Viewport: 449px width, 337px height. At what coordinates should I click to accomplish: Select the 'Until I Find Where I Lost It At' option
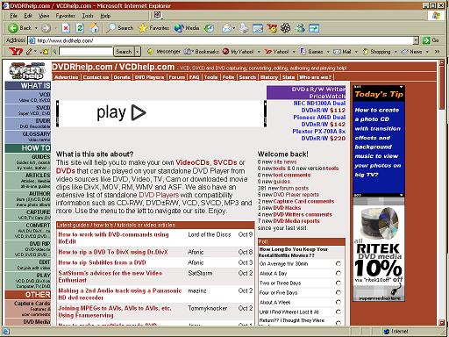(339, 312)
